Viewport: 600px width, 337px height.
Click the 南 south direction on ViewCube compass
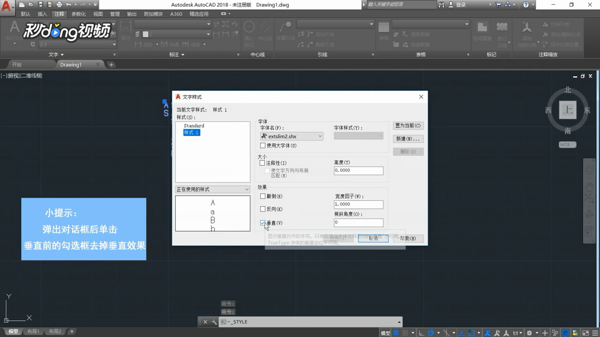pyautogui.click(x=568, y=131)
